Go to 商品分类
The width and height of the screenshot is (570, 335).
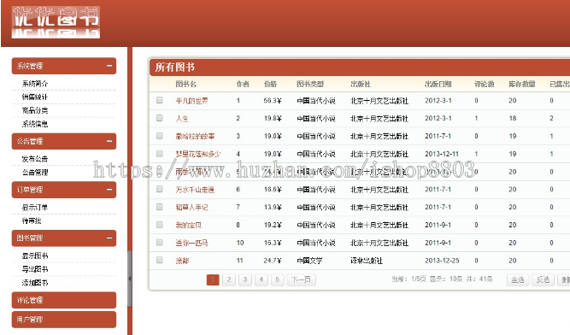(x=35, y=110)
